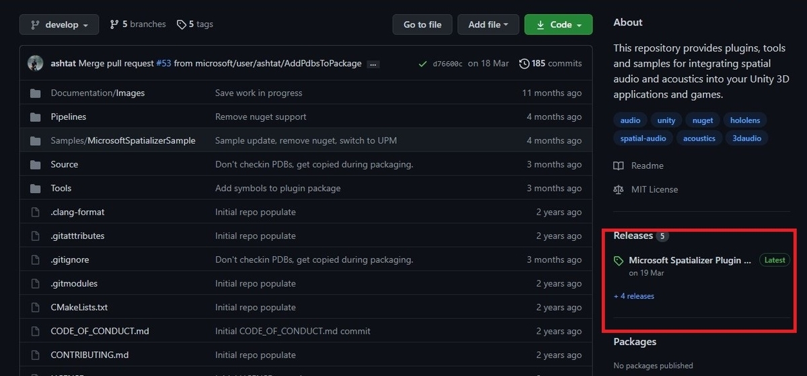The width and height of the screenshot is (807, 376).
Task: Open the Add file dropdown
Action: [x=488, y=25]
